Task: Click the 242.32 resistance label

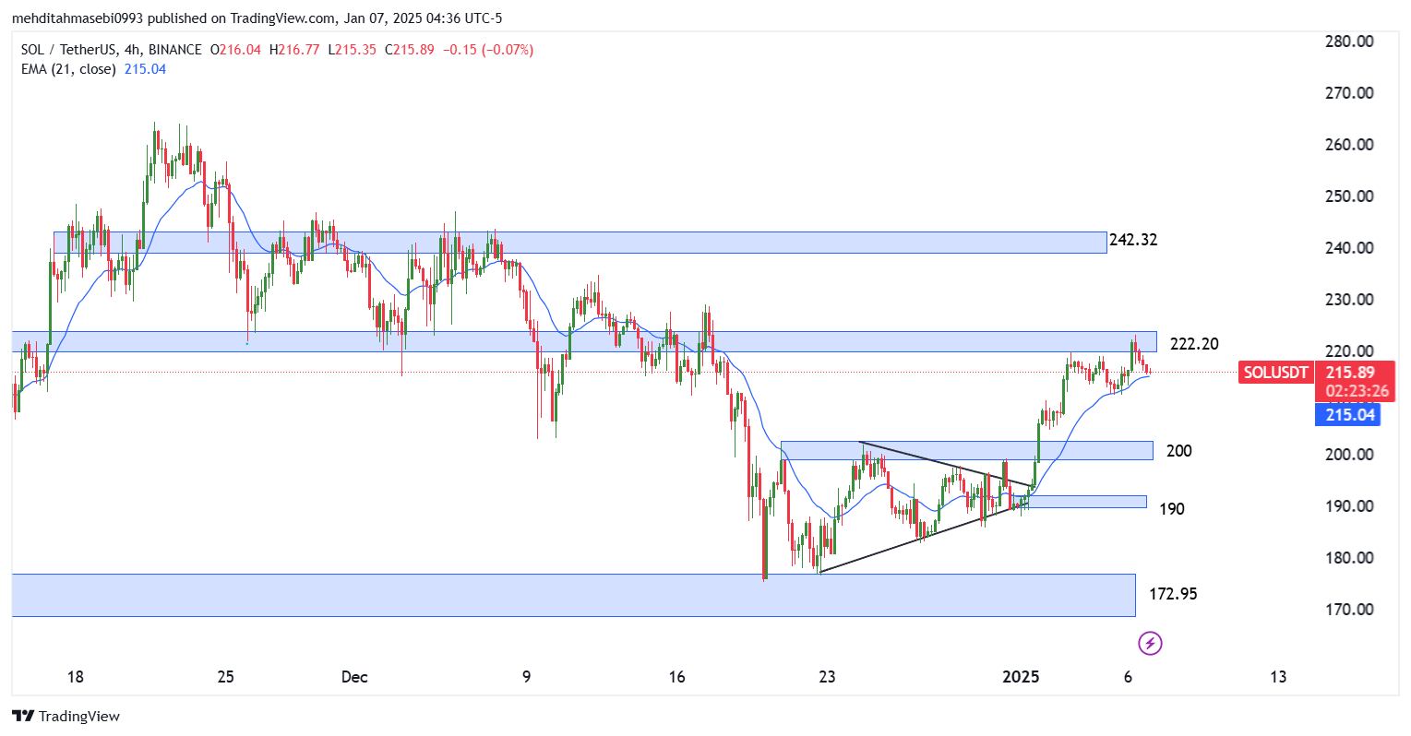Action: tap(1133, 240)
